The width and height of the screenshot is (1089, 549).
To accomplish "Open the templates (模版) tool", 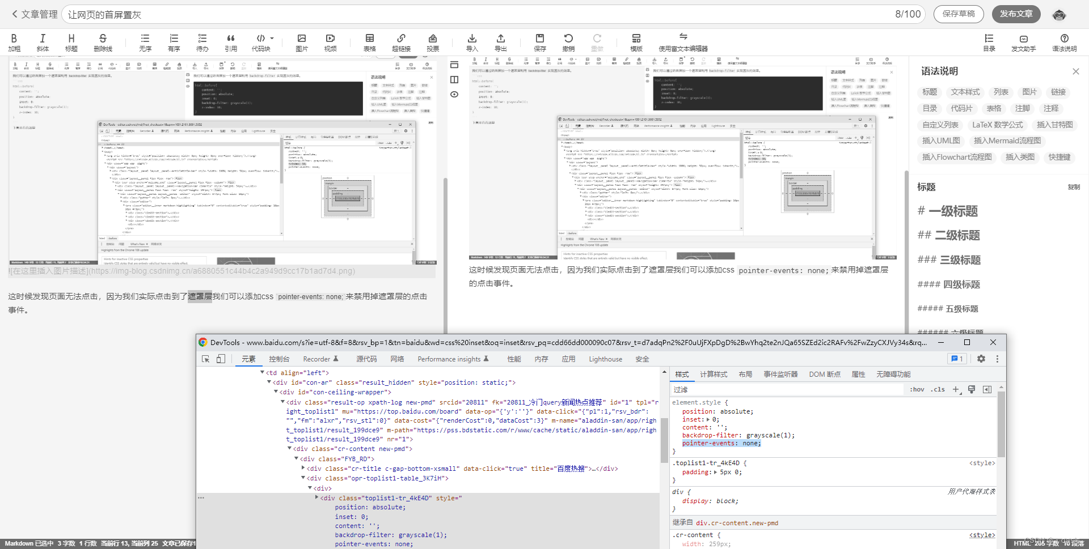I will tap(636, 42).
